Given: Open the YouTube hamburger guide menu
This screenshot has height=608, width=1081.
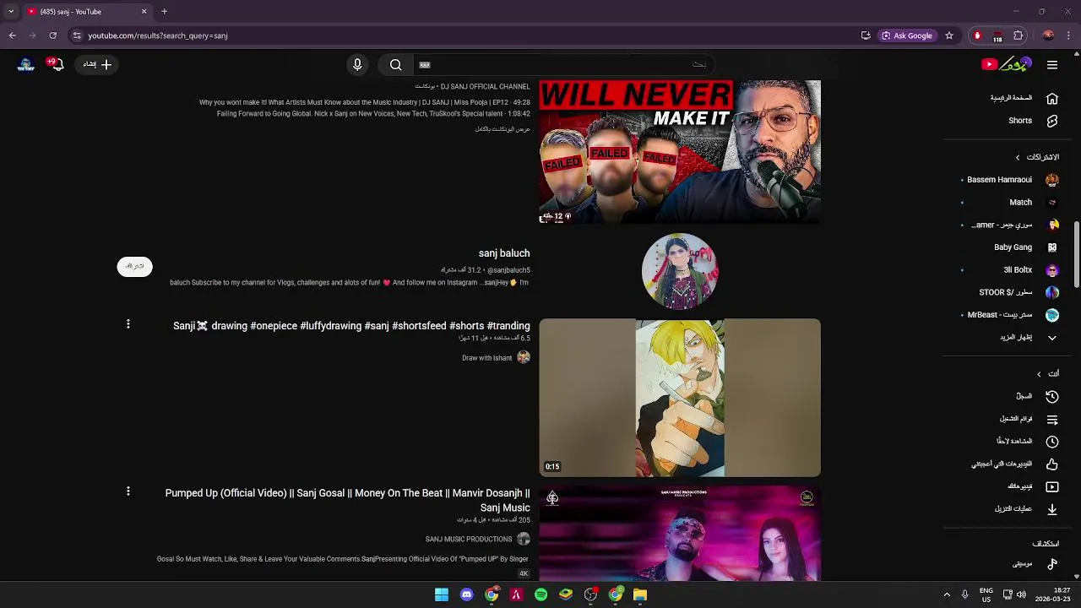Looking at the screenshot, I should coord(1052,65).
